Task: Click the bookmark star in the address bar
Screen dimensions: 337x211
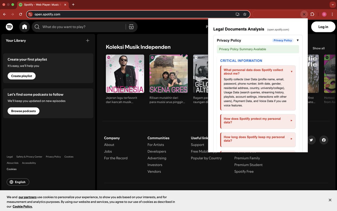Action: (x=245, y=14)
